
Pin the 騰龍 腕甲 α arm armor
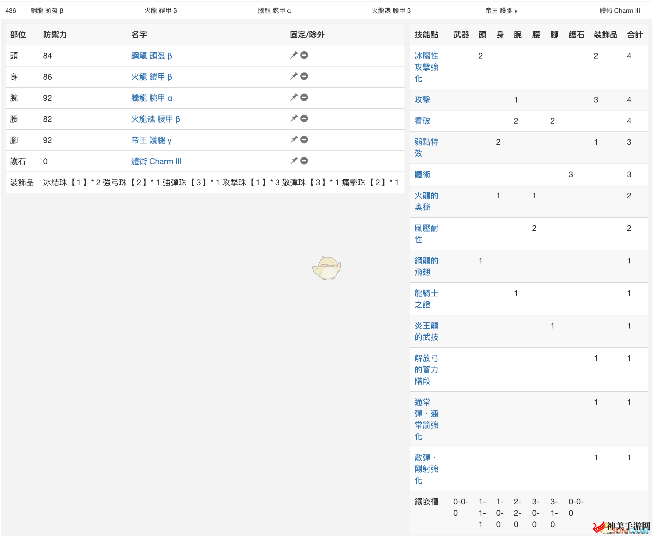tap(294, 98)
